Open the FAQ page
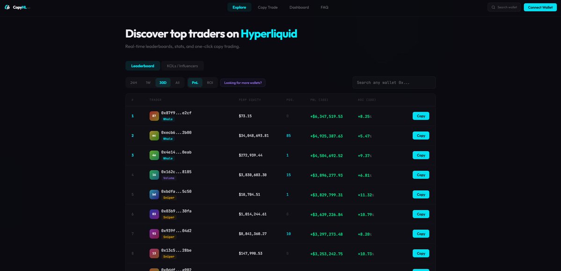The width and height of the screenshot is (561, 271). (325, 7)
